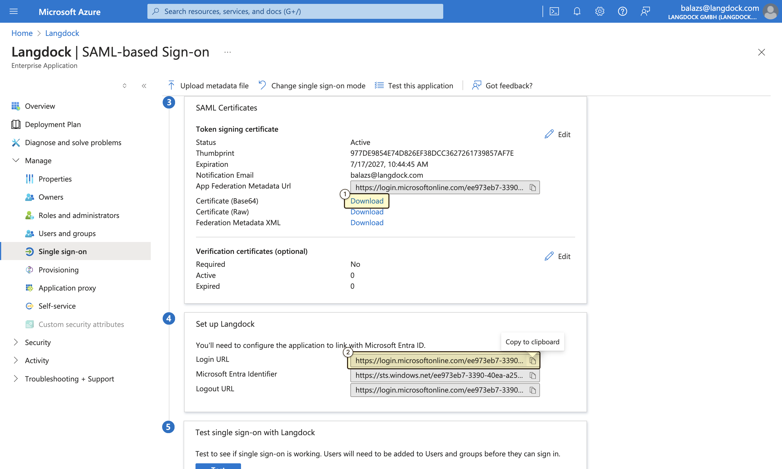Download the Certificate (Base64)
Image resolution: width=782 pixels, height=469 pixels.
367,201
